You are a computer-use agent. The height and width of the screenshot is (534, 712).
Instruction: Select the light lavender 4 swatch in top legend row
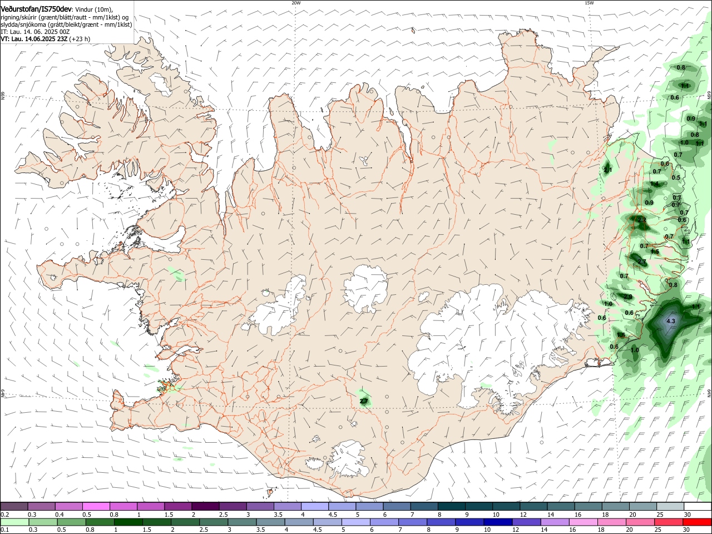click(x=314, y=507)
